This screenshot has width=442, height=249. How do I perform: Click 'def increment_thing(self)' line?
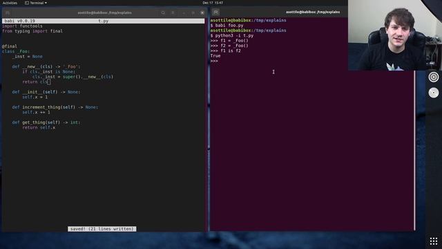click(x=55, y=107)
